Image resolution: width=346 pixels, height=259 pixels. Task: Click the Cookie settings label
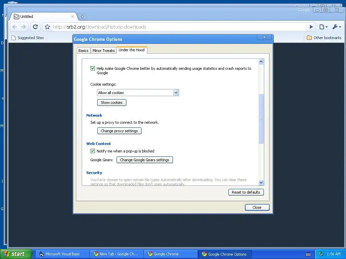click(103, 84)
